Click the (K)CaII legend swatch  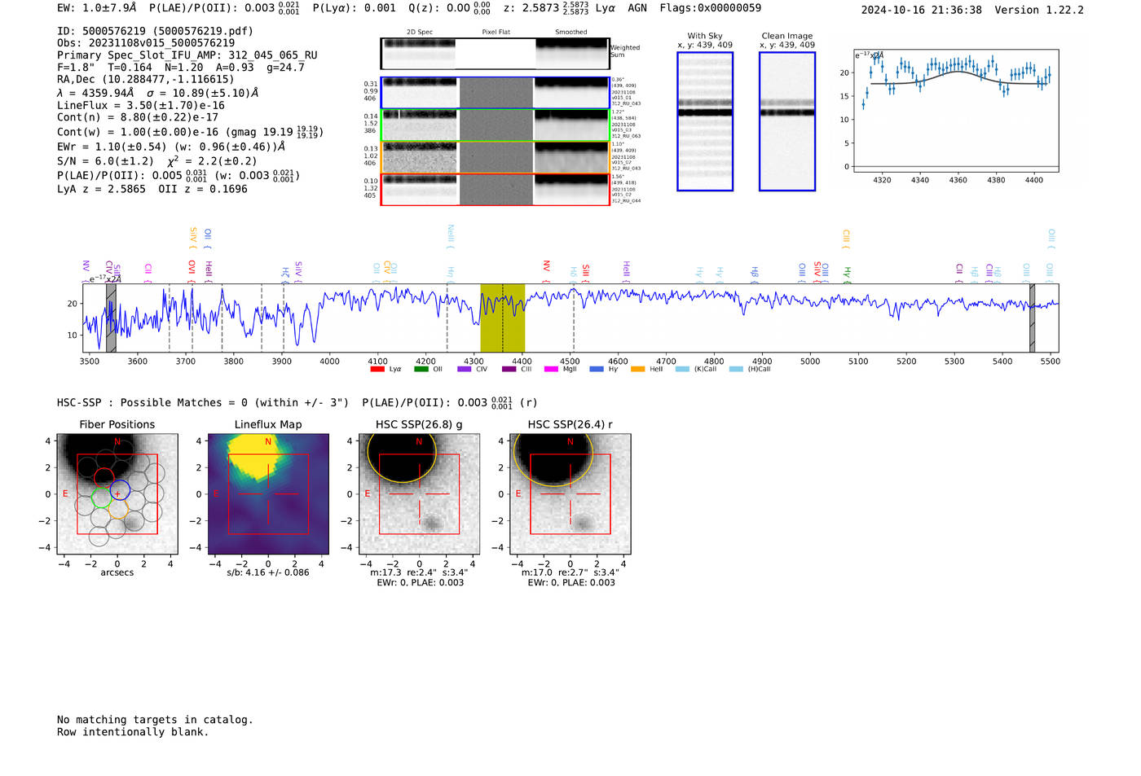[x=682, y=369]
